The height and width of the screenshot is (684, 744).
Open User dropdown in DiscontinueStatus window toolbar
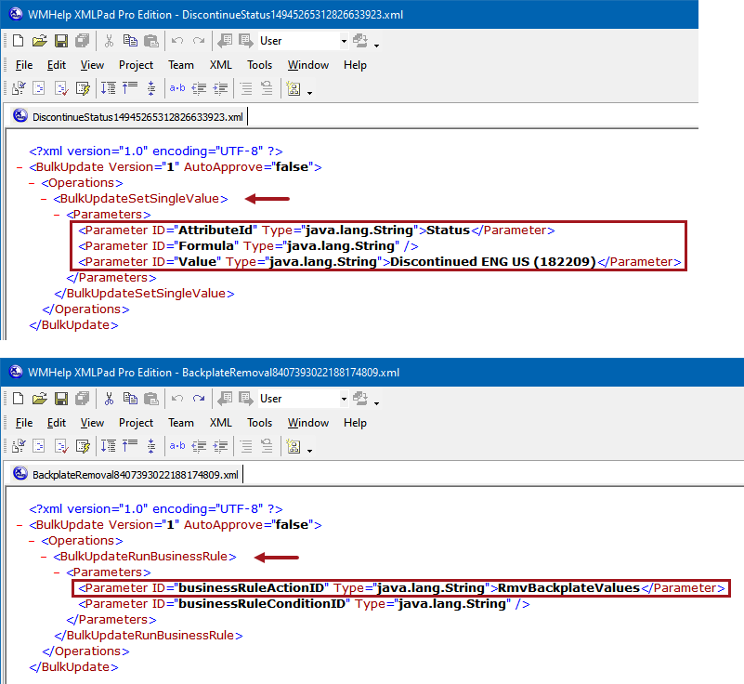344,41
